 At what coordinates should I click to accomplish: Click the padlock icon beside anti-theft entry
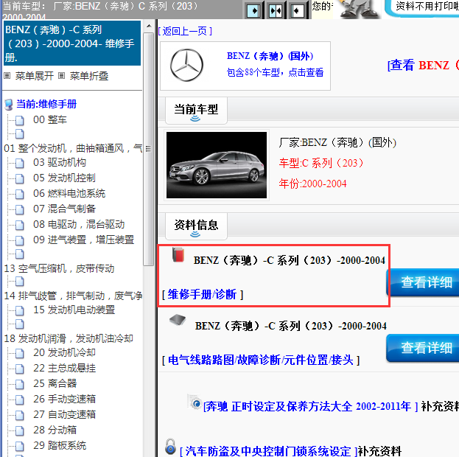(170, 447)
